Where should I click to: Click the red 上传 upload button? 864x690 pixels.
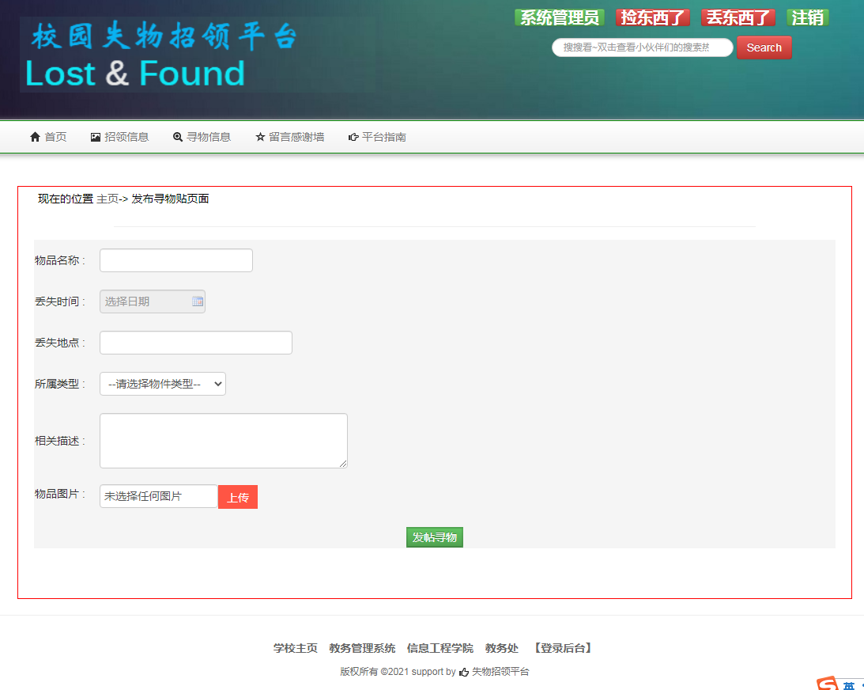click(x=238, y=497)
